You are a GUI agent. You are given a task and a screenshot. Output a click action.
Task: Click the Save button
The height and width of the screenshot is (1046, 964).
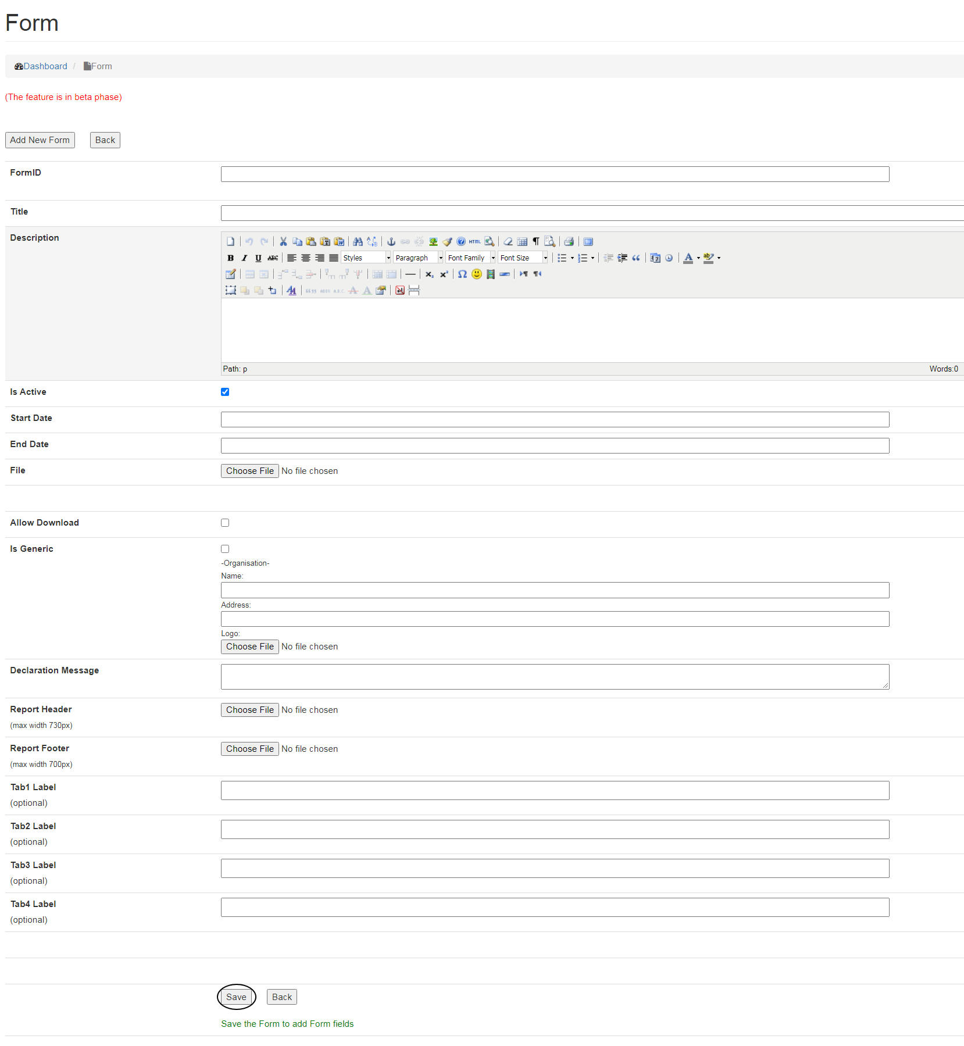pyautogui.click(x=236, y=997)
